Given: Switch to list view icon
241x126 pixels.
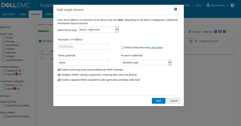Looking at the screenshot, I should [215, 31].
